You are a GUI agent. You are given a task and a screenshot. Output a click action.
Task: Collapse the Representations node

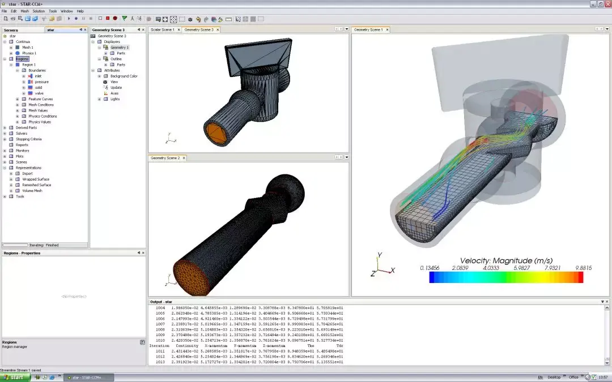click(5, 168)
